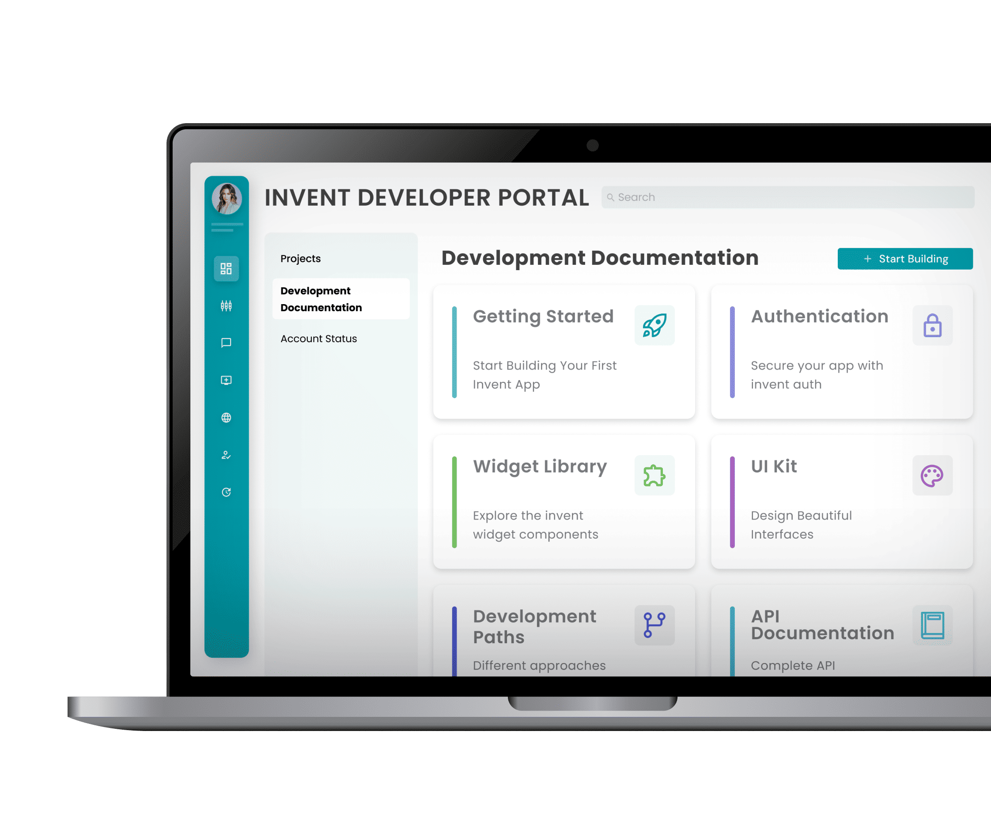This screenshot has width=991, height=829.
Task: Open the Projects menu item
Action: 300,259
